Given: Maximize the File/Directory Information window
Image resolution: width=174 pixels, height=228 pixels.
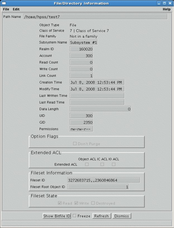Looking at the screenshot, I should pos(164,3).
